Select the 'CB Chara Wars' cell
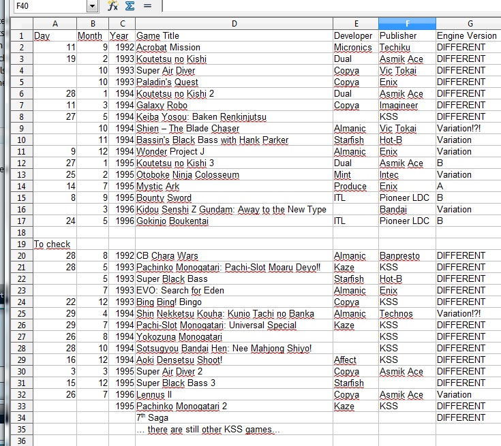This screenshot has width=501, height=446. pyautogui.click(x=234, y=256)
